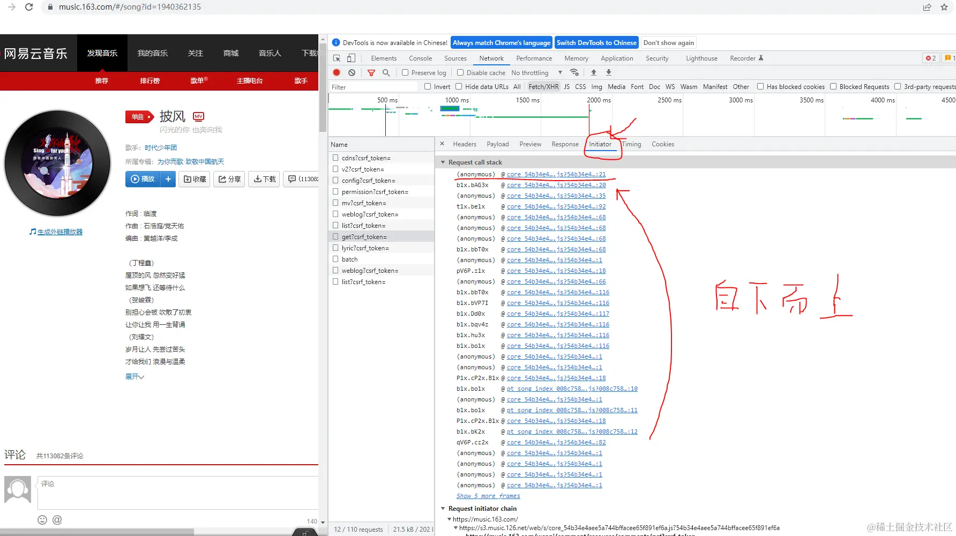Switch to the Console tab
Viewport: 956px width, 536px height.
tap(421, 58)
